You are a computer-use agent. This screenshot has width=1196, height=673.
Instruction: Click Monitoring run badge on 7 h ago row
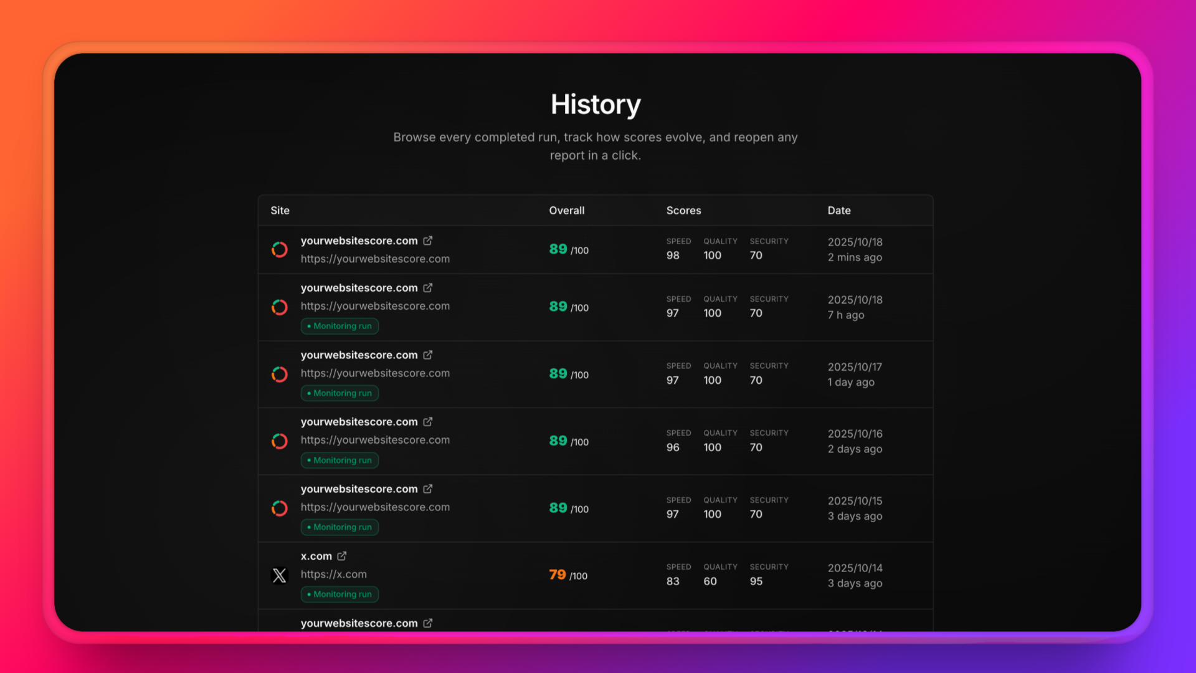(x=339, y=326)
